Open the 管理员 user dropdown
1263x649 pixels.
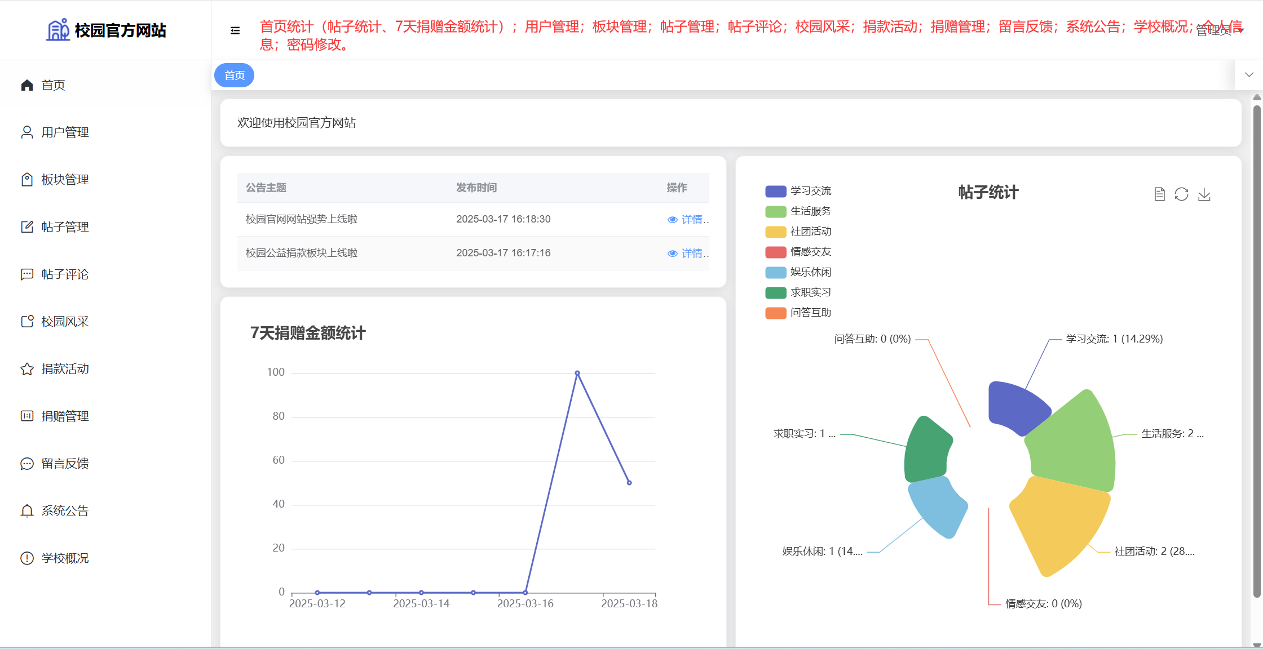[1219, 30]
